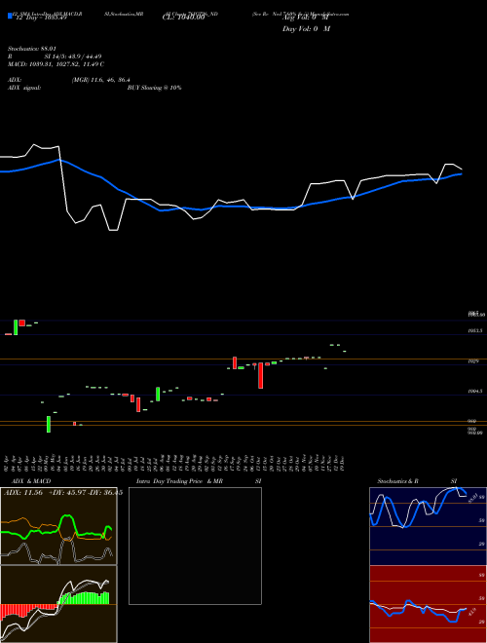
Task: Click the 'Avg Vol: 0 M' label
Action: pyautogui.click(x=307, y=18)
